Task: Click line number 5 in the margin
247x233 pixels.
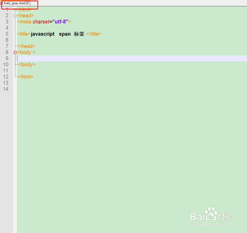Action: click(7, 34)
